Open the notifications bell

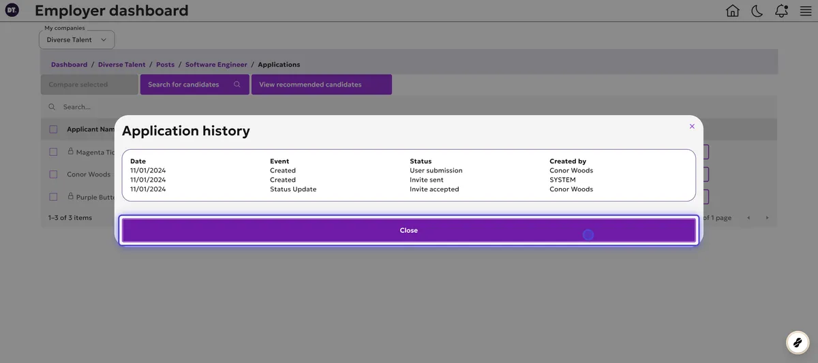[x=781, y=11]
